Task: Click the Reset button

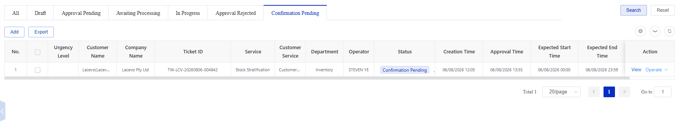Action: [663, 10]
